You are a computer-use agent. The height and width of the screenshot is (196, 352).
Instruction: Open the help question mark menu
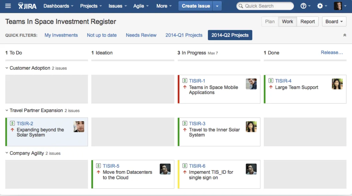click(x=305, y=6)
